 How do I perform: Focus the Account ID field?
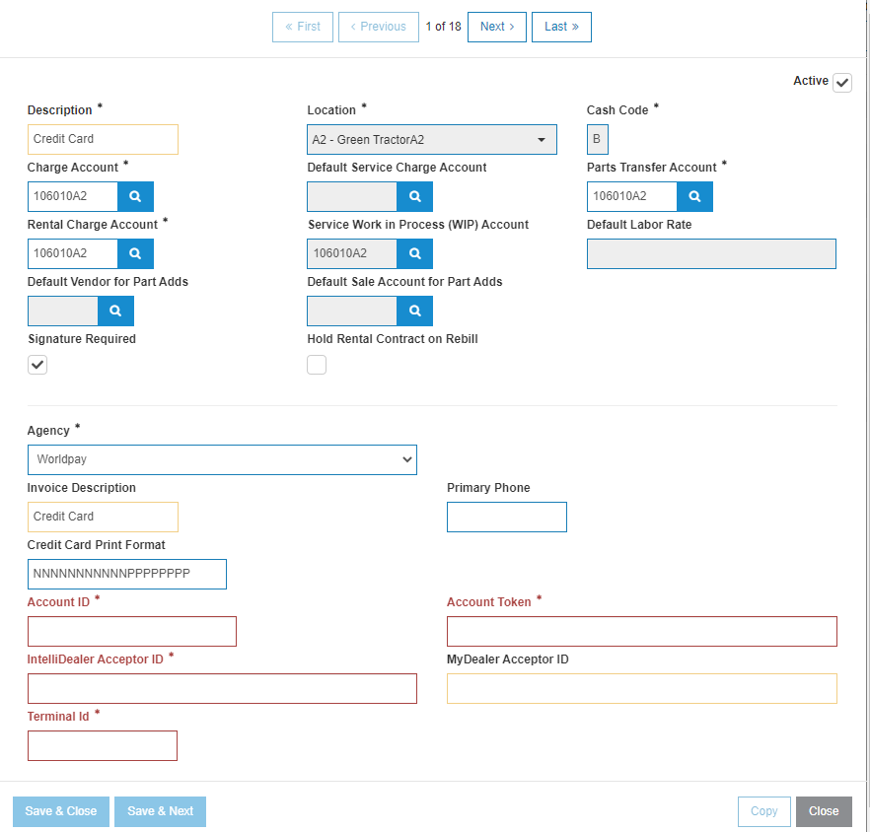click(x=132, y=631)
